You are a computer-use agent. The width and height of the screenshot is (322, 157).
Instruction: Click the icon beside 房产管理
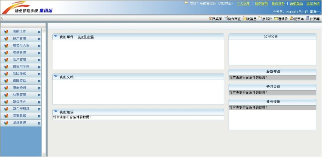[6, 39]
